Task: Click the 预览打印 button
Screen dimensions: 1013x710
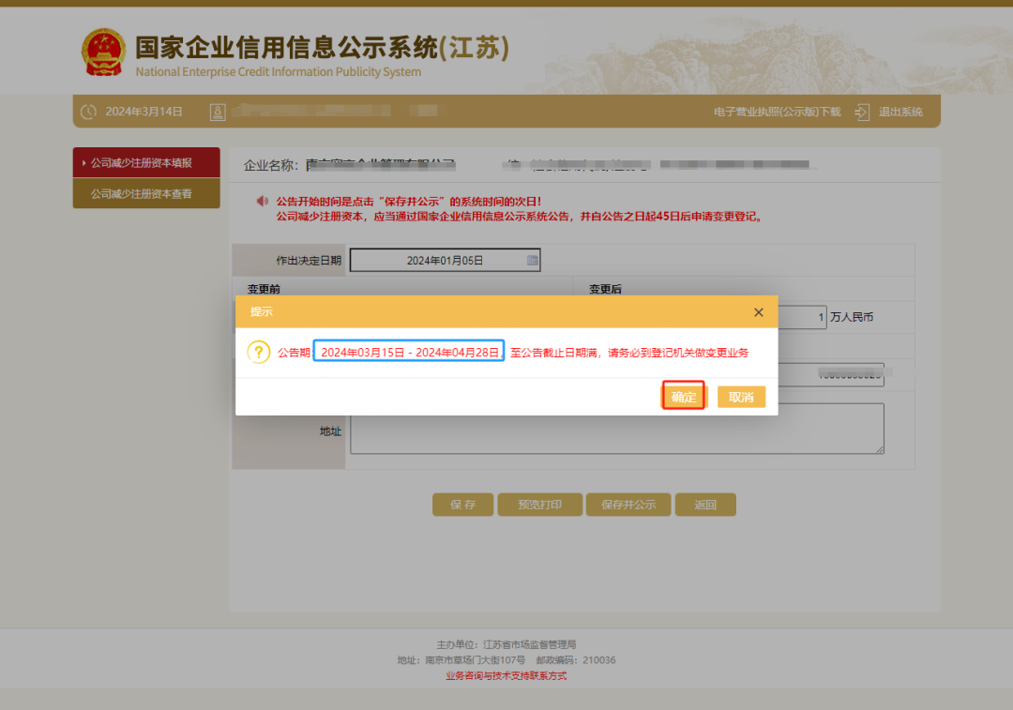Action: pos(540,505)
